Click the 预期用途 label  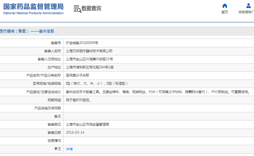(x=54, y=100)
